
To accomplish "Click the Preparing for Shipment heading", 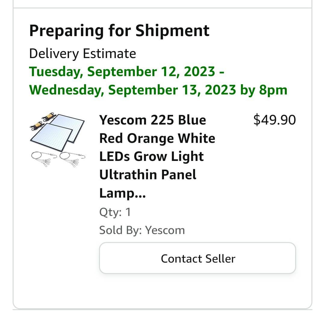I will [x=119, y=30].
